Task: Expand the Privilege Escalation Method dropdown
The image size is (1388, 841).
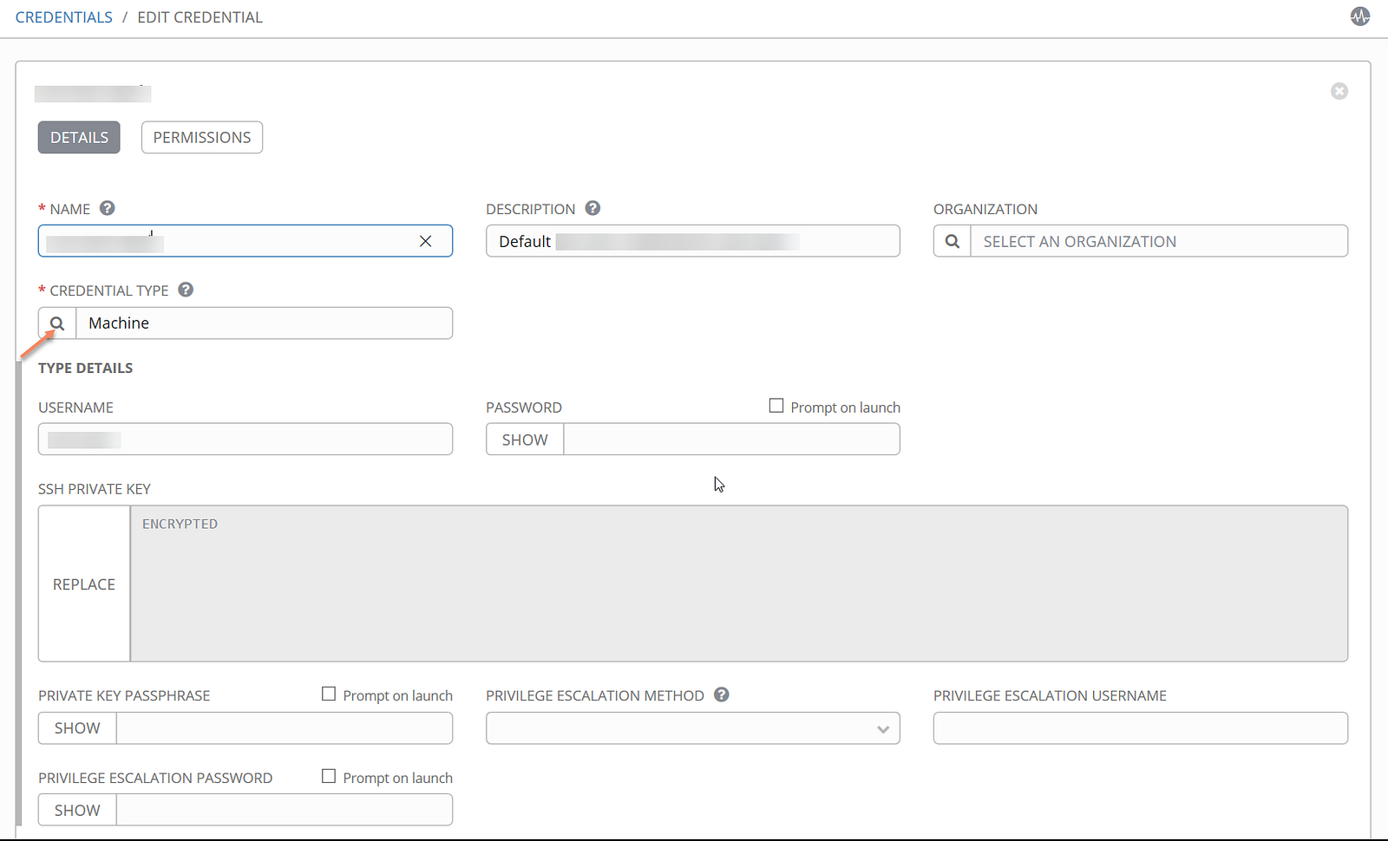Action: [x=692, y=728]
